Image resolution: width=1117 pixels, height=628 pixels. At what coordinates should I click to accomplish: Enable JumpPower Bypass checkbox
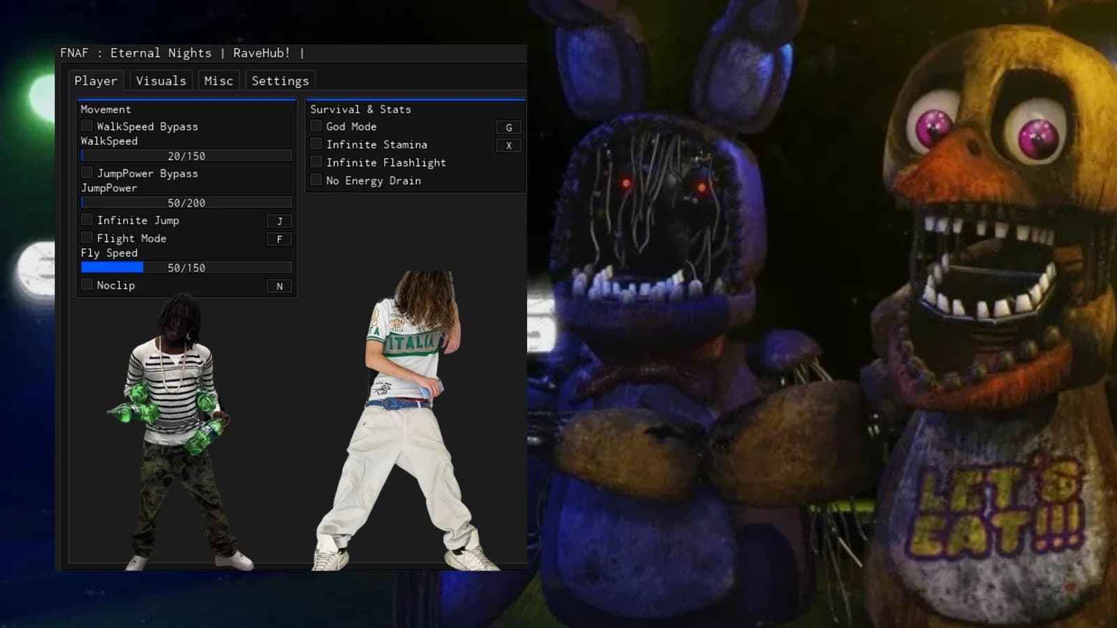[x=87, y=172]
